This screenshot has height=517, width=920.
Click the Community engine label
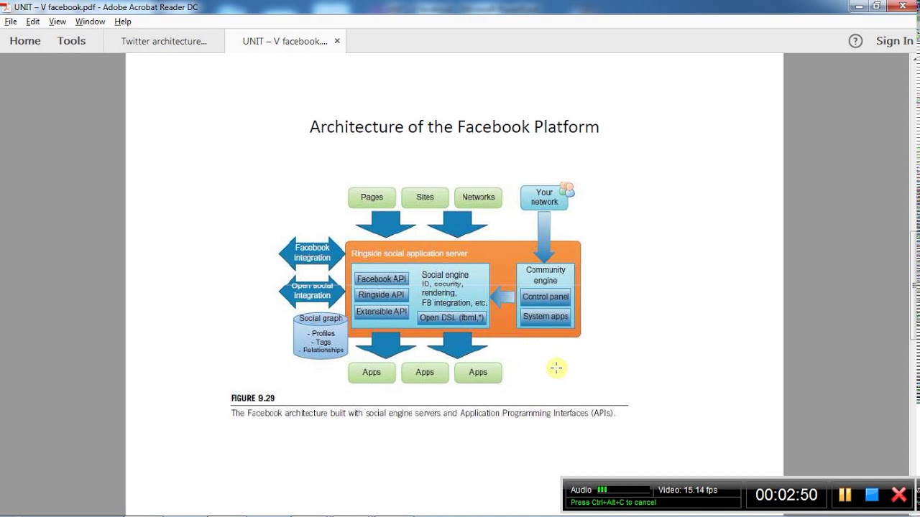click(546, 275)
